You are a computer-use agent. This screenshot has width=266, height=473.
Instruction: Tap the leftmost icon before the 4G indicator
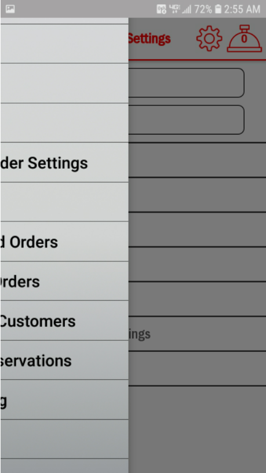coord(161,9)
